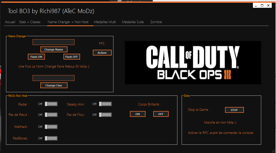Turn name flash on with Flash ON
This screenshot has height=153, width=276.
(36, 57)
